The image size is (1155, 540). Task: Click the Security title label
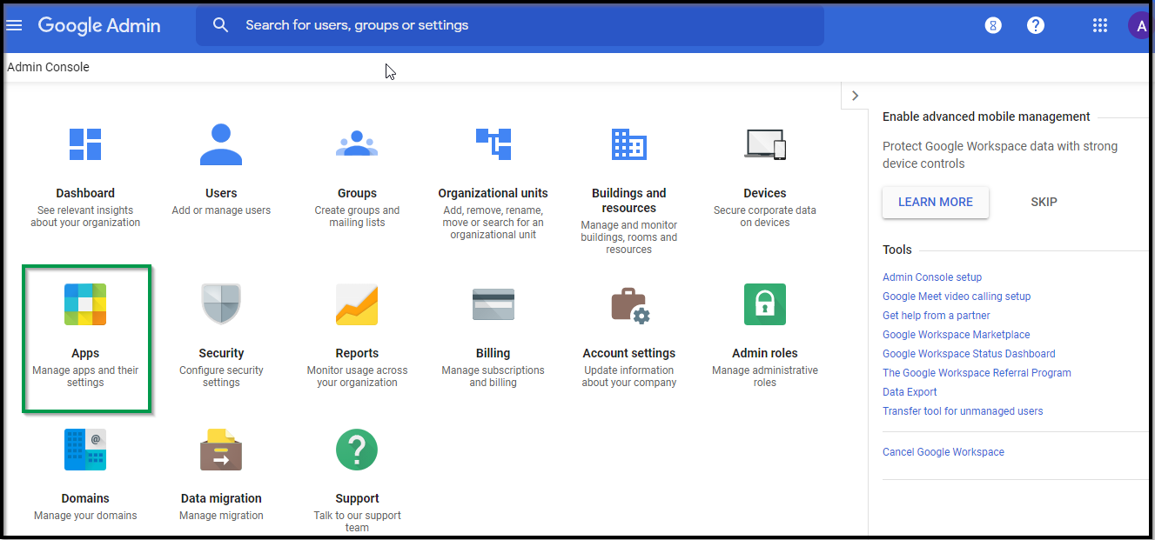point(221,353)
